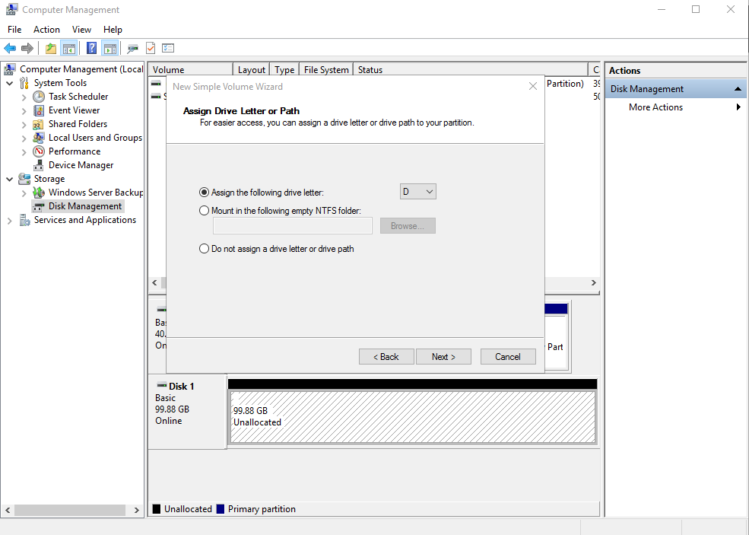Collapse the System Tools tree node

10,83
